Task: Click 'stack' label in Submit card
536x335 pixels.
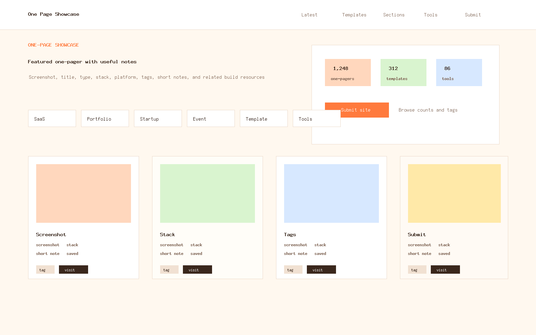Action: point(444,245)
